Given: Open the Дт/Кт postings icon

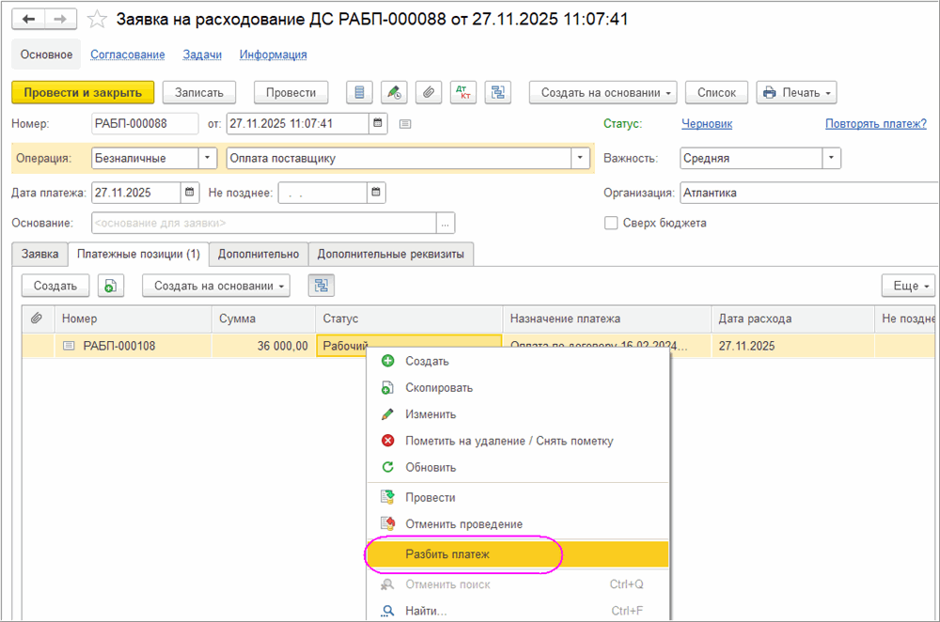Looking at the screenshot, I should (x=462, y=92).
